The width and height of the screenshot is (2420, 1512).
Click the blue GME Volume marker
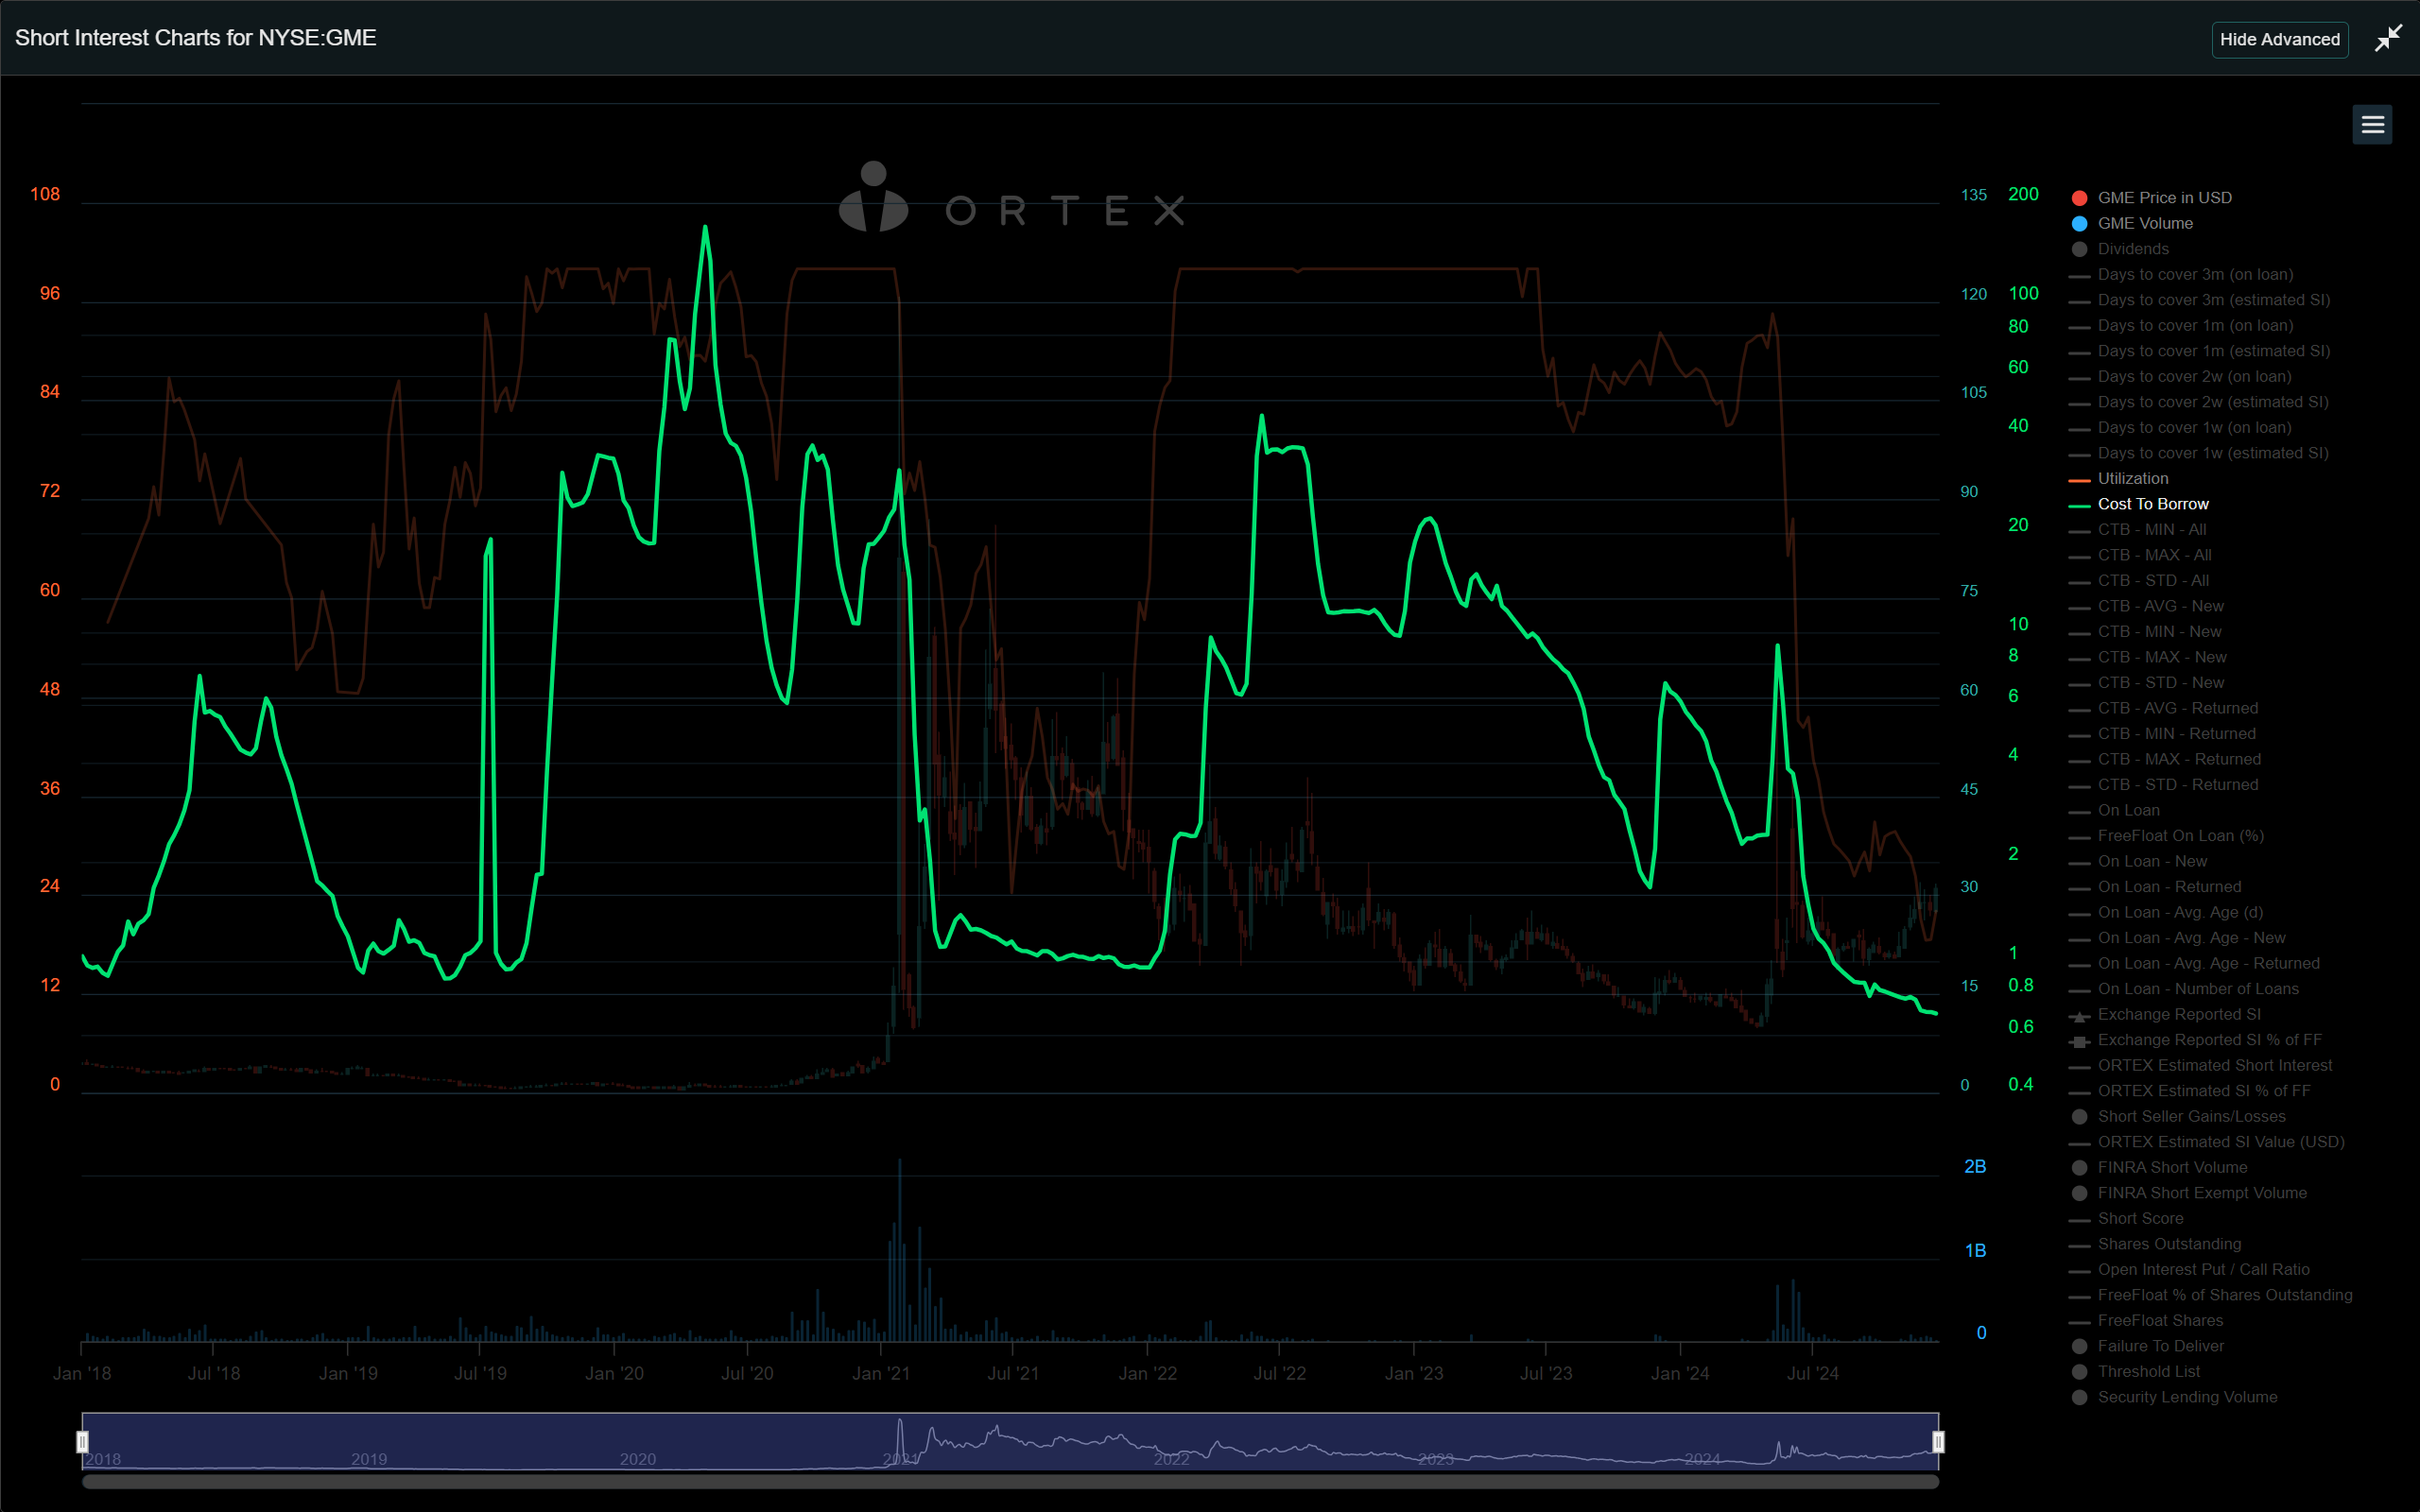[2080, 223]
